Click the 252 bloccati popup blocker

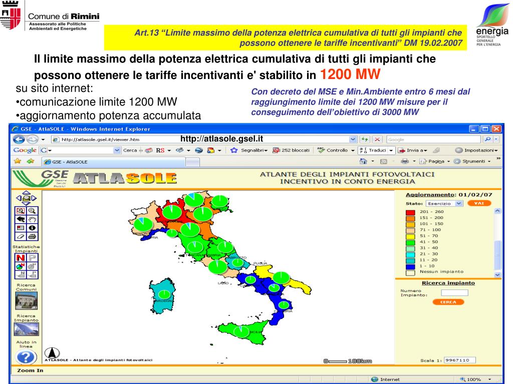[291, 150]
